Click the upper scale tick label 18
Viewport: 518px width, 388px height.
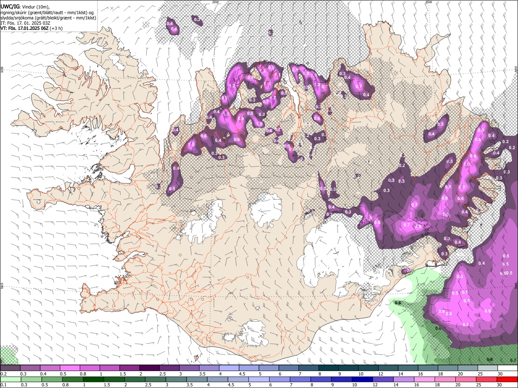pos(440,374)
